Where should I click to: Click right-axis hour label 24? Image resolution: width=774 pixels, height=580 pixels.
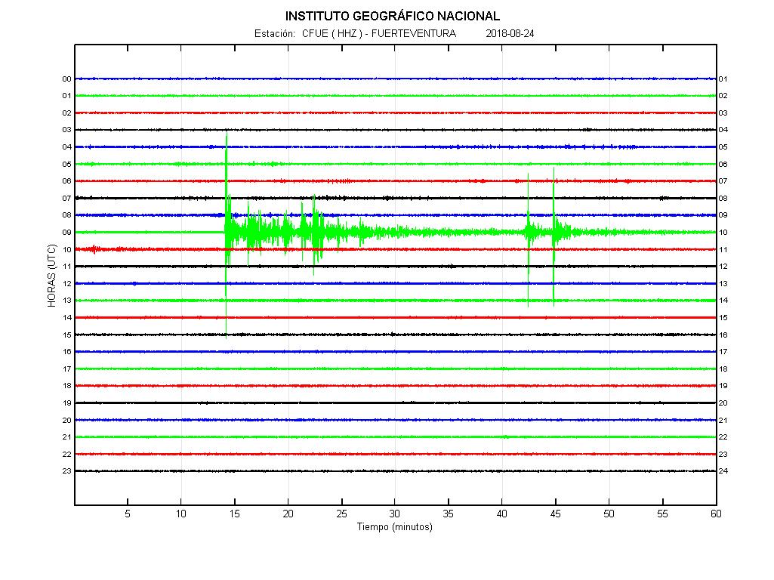[723, 471]
